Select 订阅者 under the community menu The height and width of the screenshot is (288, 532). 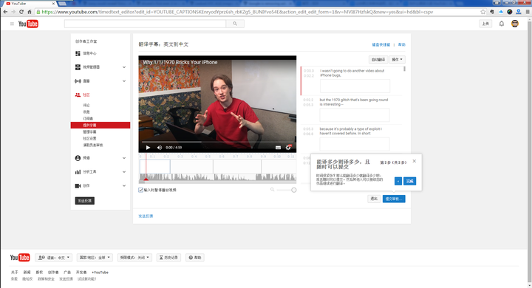(x=88, y=118)
